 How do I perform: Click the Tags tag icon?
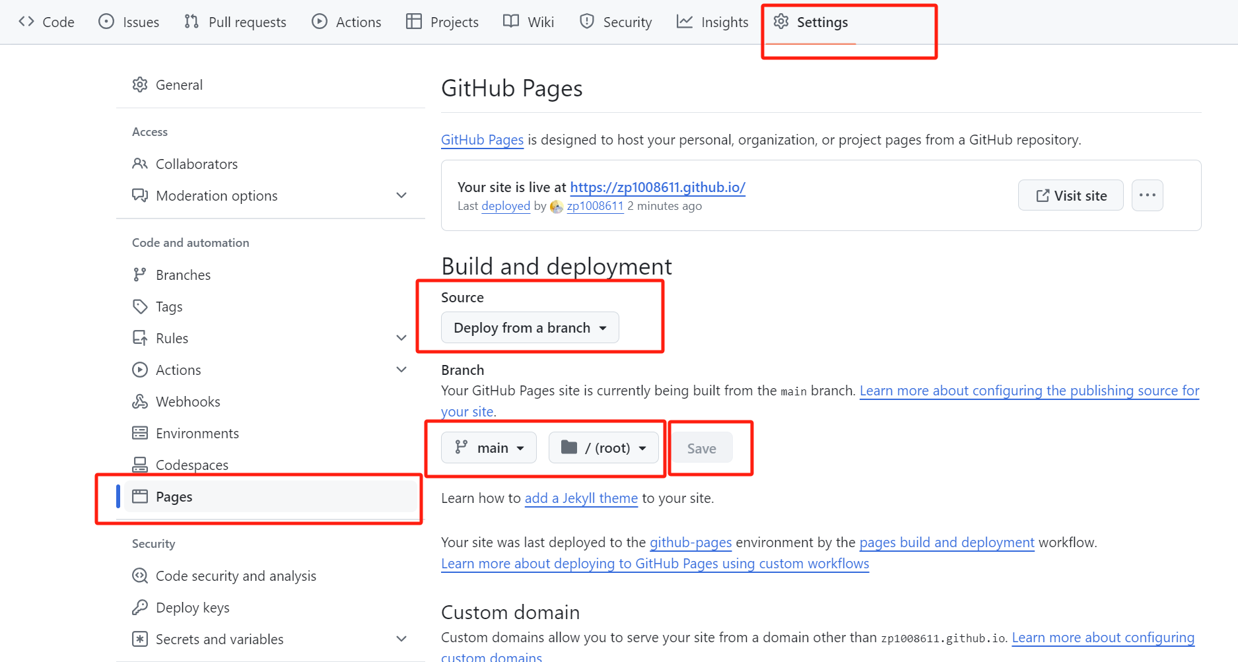point(140,306)
